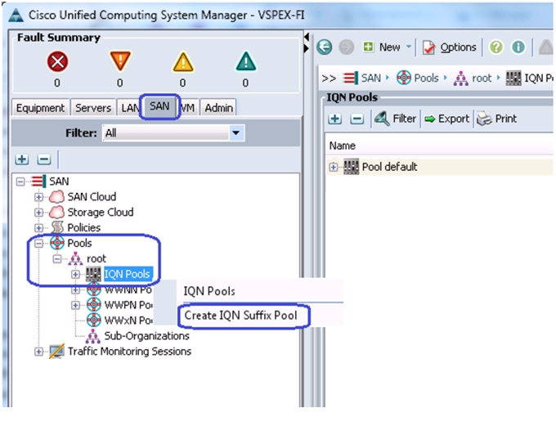The height and width of the screenshot is (435, 556).
Task: Expand all nodes in navigation tree toolbar
Action: (22, 159)
